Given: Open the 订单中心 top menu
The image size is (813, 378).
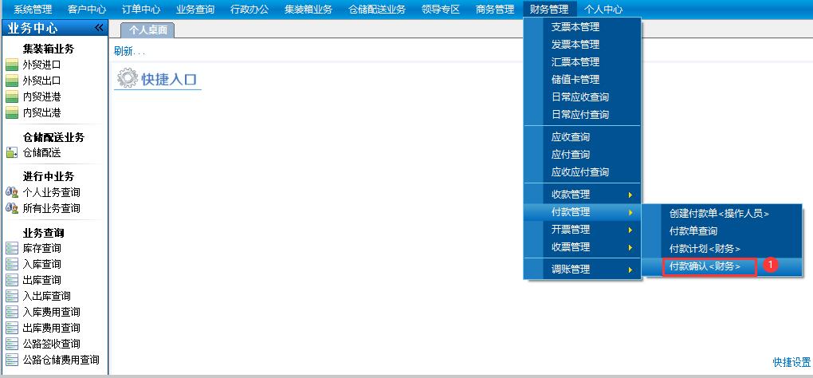Looking at the screenshot, I should point(141,10).
